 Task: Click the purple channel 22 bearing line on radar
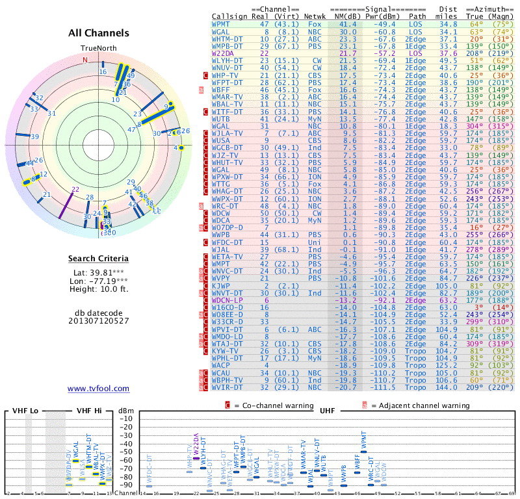66,205
